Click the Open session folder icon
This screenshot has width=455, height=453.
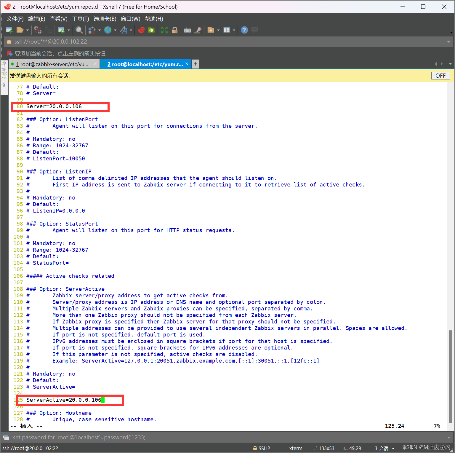[20, 30]
